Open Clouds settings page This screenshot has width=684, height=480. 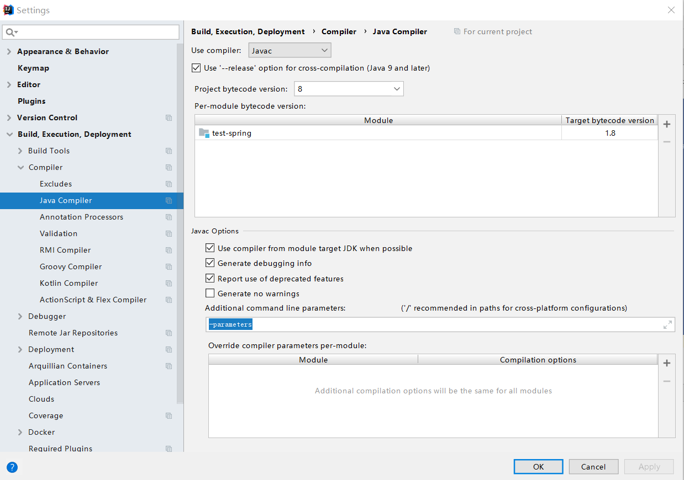point(41,399)
